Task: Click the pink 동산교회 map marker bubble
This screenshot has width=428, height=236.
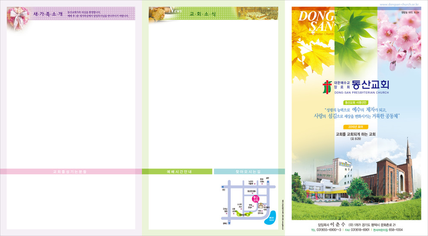Action: pos(256,198)
